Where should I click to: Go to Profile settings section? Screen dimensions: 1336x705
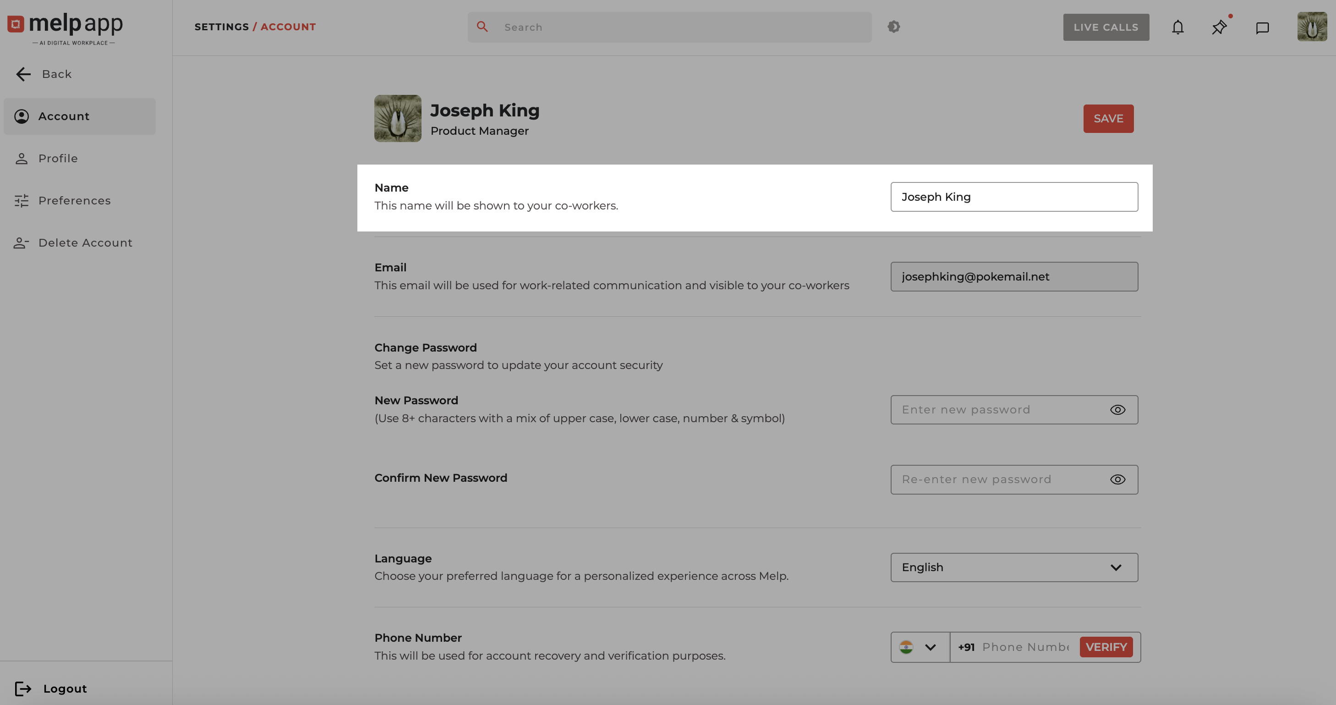(x=58, y=158)
